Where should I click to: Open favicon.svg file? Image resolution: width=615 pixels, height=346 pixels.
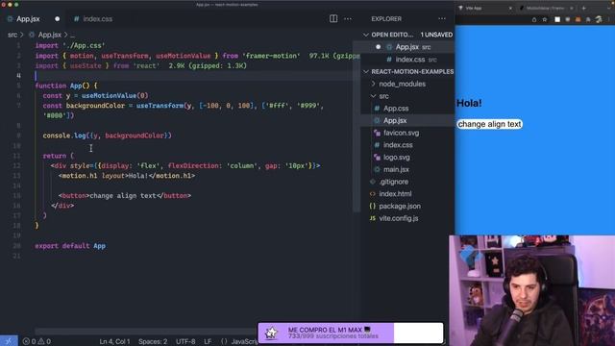[402, 133]
